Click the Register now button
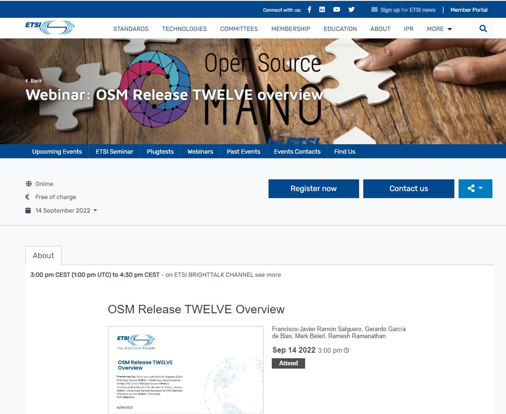 point(314,189)
